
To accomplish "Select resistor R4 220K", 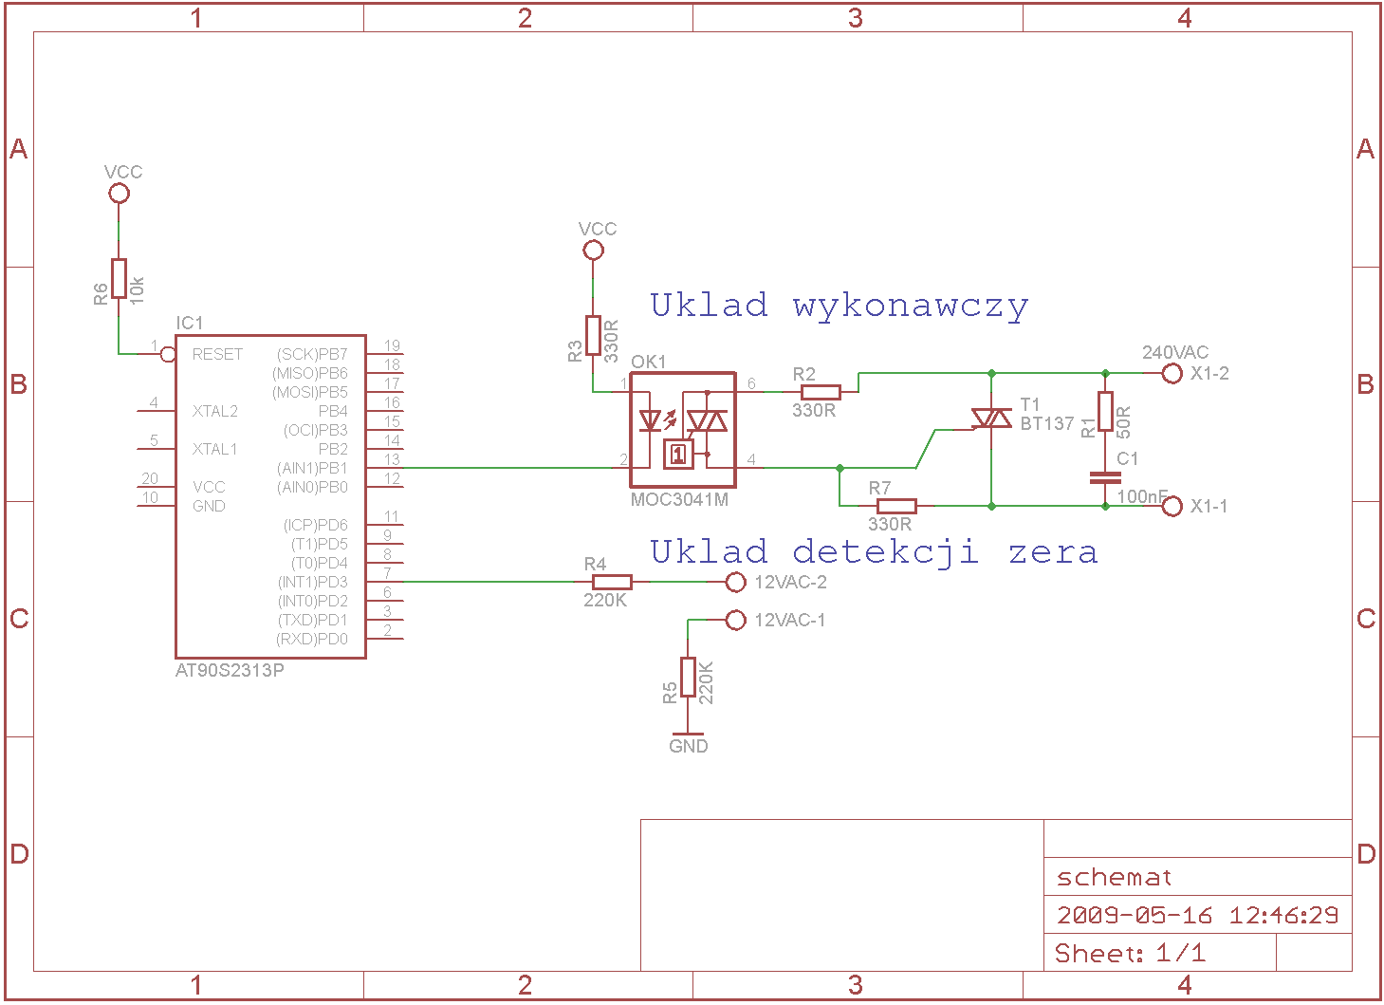I will click(x=612, y=582).
